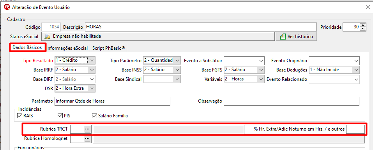This screenshot has width=373, height=150.
Task: Expand the Tipo Resultado dropdown
Action: pos(92,61)
